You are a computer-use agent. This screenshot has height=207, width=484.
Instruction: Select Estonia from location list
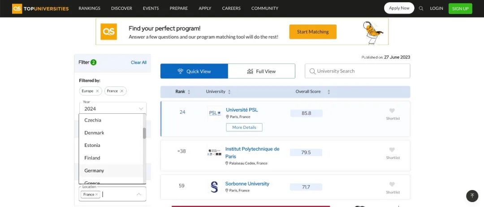coord(111,145)
